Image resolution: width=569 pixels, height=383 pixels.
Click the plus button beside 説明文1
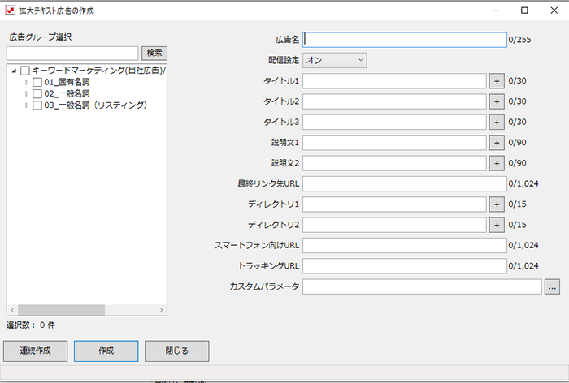pyautogui.click(x=497, y=143)
